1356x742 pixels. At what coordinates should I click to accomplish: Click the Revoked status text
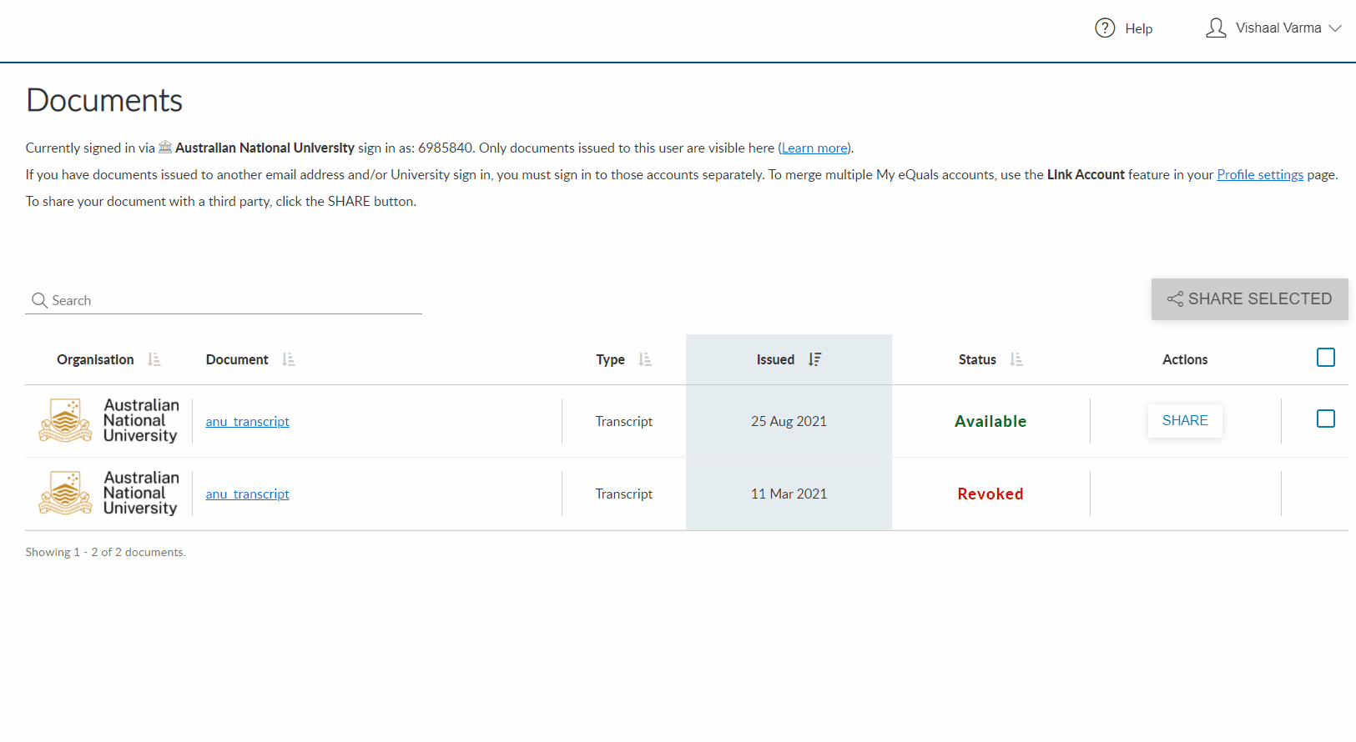click(991, 494)
